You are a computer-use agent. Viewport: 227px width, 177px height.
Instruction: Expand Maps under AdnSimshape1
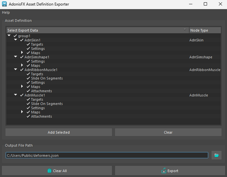[22, 65]
